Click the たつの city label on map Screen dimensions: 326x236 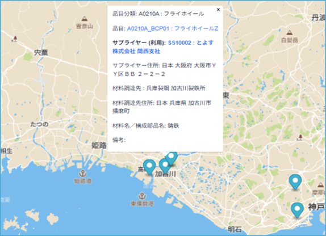coord(39,124)
